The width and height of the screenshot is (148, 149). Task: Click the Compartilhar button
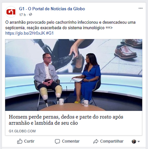108,141
